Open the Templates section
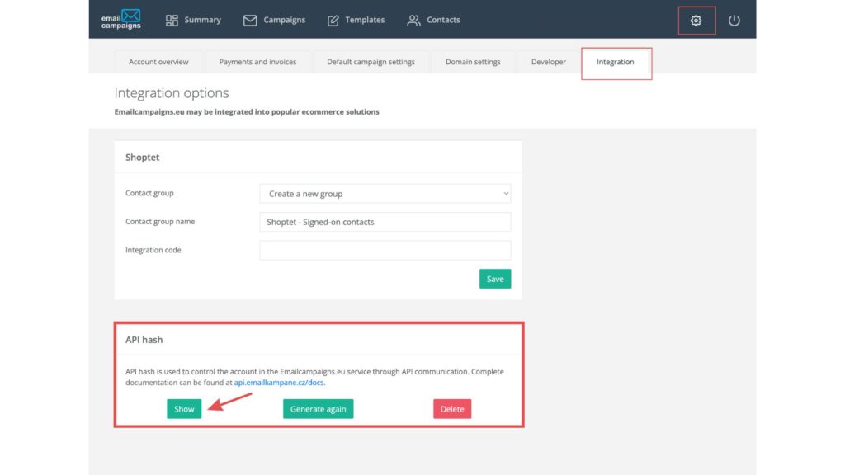845x475 pixels. click(356, 20)
